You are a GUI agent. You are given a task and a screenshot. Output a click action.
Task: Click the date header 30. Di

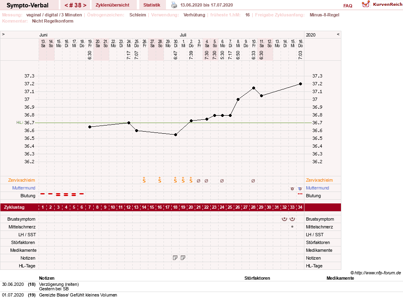[x=176, y=43]
